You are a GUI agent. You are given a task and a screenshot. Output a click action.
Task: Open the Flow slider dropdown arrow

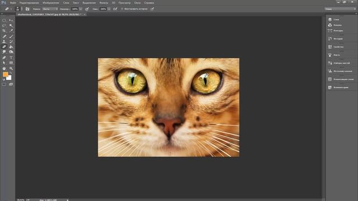point(109,9)
